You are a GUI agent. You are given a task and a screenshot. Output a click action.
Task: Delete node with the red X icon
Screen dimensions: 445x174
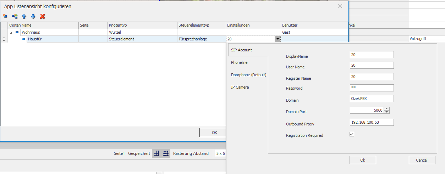coord(43,16)
